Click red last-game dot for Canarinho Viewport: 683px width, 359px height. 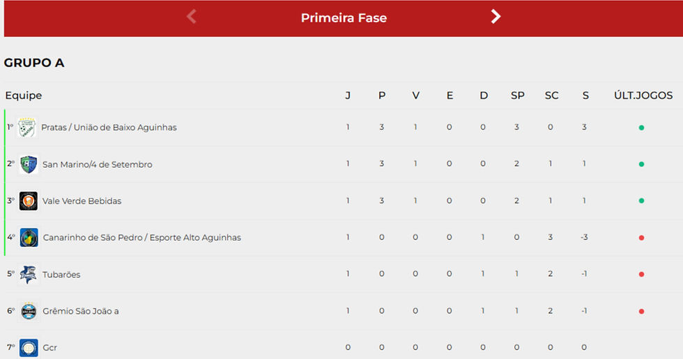pyautogui.click(x=641, y=238)
